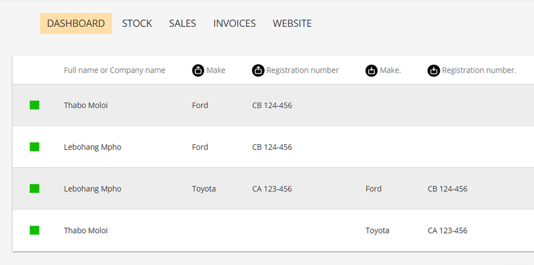Open the Invoices tab

(x=234, y=24)
